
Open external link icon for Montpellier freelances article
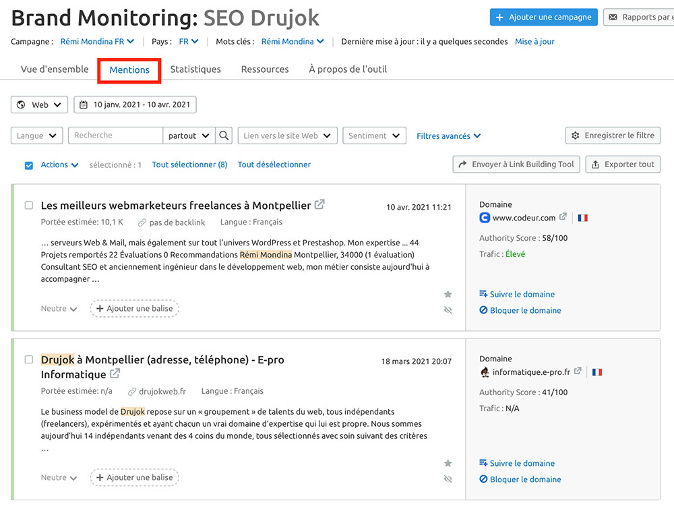319,204
